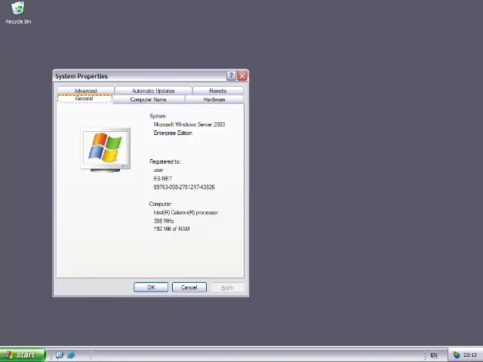Click the 'Computer:' label

161,204
